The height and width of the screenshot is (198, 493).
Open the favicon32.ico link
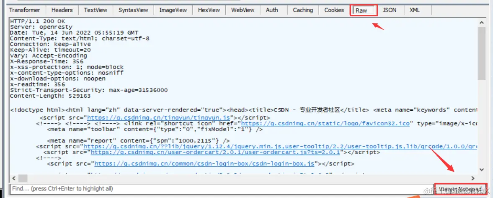[325, 123]
